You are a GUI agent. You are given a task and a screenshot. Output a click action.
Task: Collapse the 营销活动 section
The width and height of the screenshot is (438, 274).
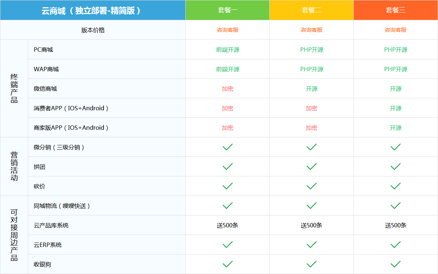[14, 166]
